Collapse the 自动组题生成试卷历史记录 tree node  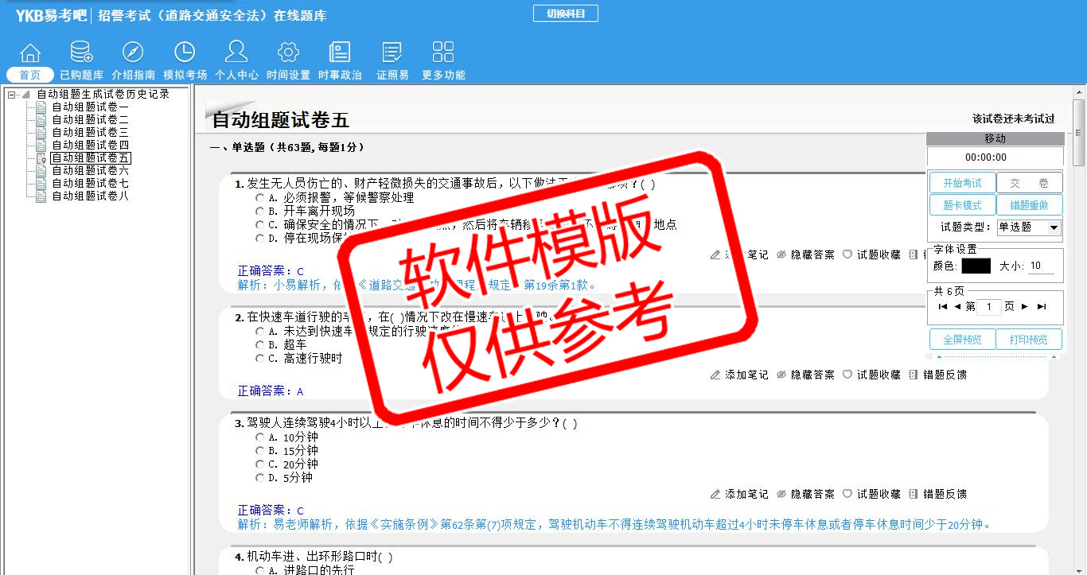pyautogui.click(x=12, y=95)
